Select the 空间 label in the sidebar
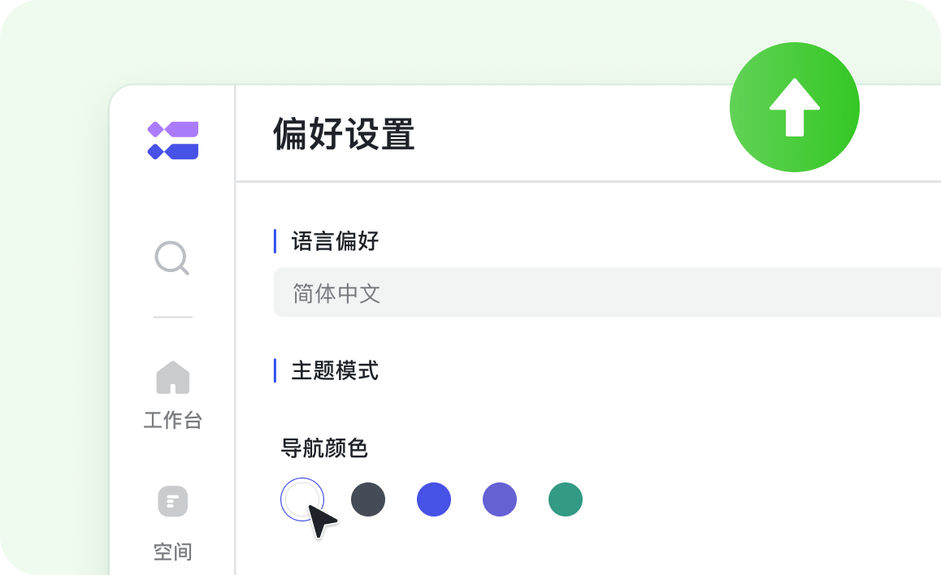The image size is (941, 575). tap(172, 552)
